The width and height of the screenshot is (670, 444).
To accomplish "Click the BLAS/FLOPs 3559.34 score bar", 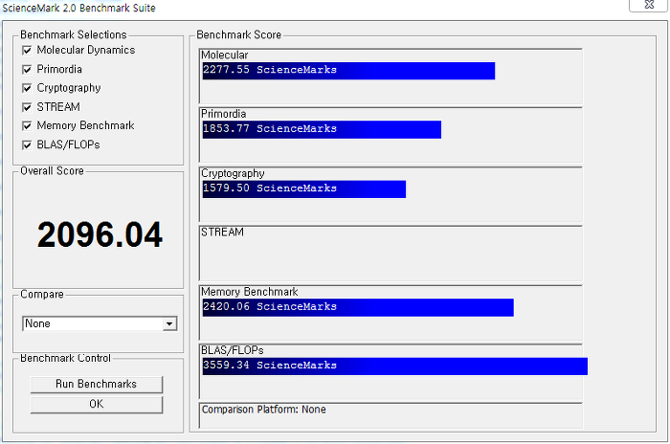I will click(x=395, y=366).
